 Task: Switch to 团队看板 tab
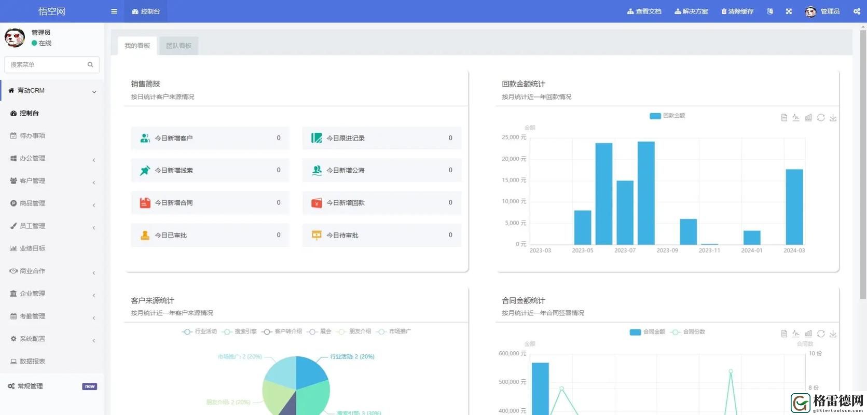179,46
